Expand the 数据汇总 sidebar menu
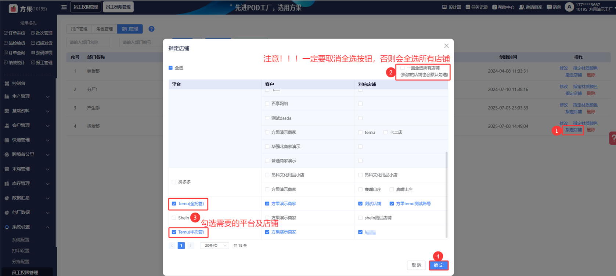616x276 pixels. click(47, 198)
